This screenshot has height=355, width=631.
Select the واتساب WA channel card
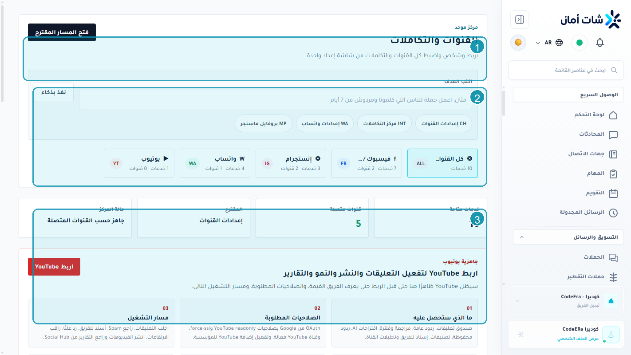click(215, 163)
